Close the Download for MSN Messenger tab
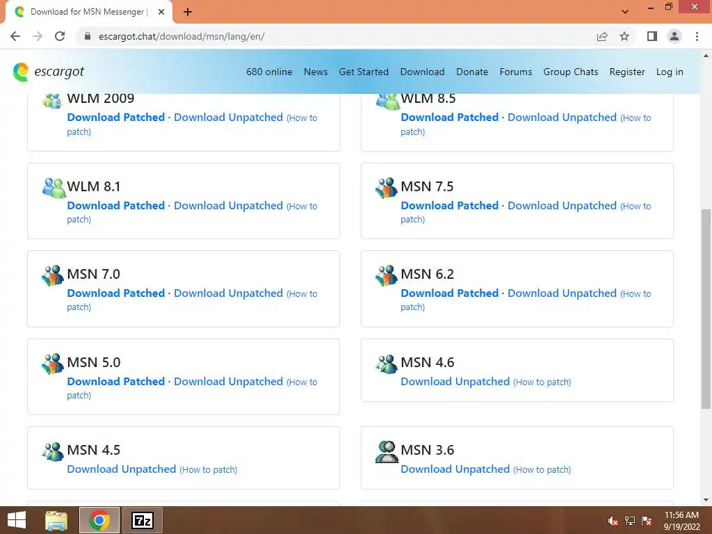 (161, 12)
